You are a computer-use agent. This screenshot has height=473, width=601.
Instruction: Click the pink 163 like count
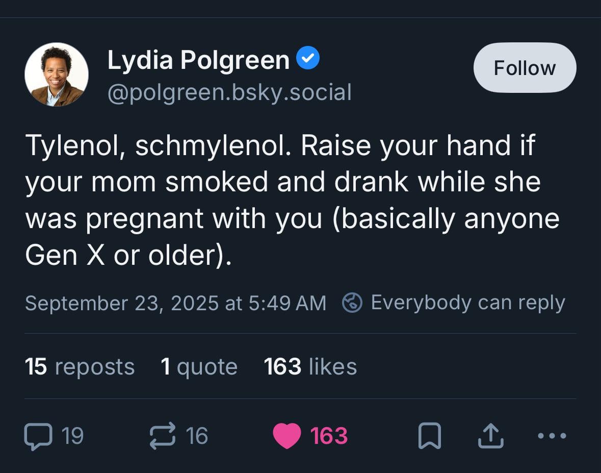329,436
